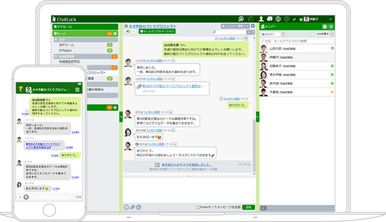Open the all members filter dropdown

coord(273,34)
